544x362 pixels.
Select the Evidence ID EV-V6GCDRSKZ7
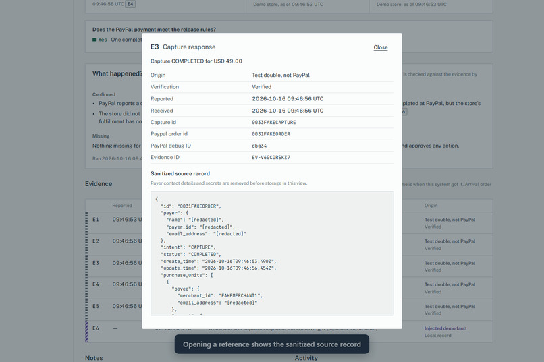click(x=271, y=157)
